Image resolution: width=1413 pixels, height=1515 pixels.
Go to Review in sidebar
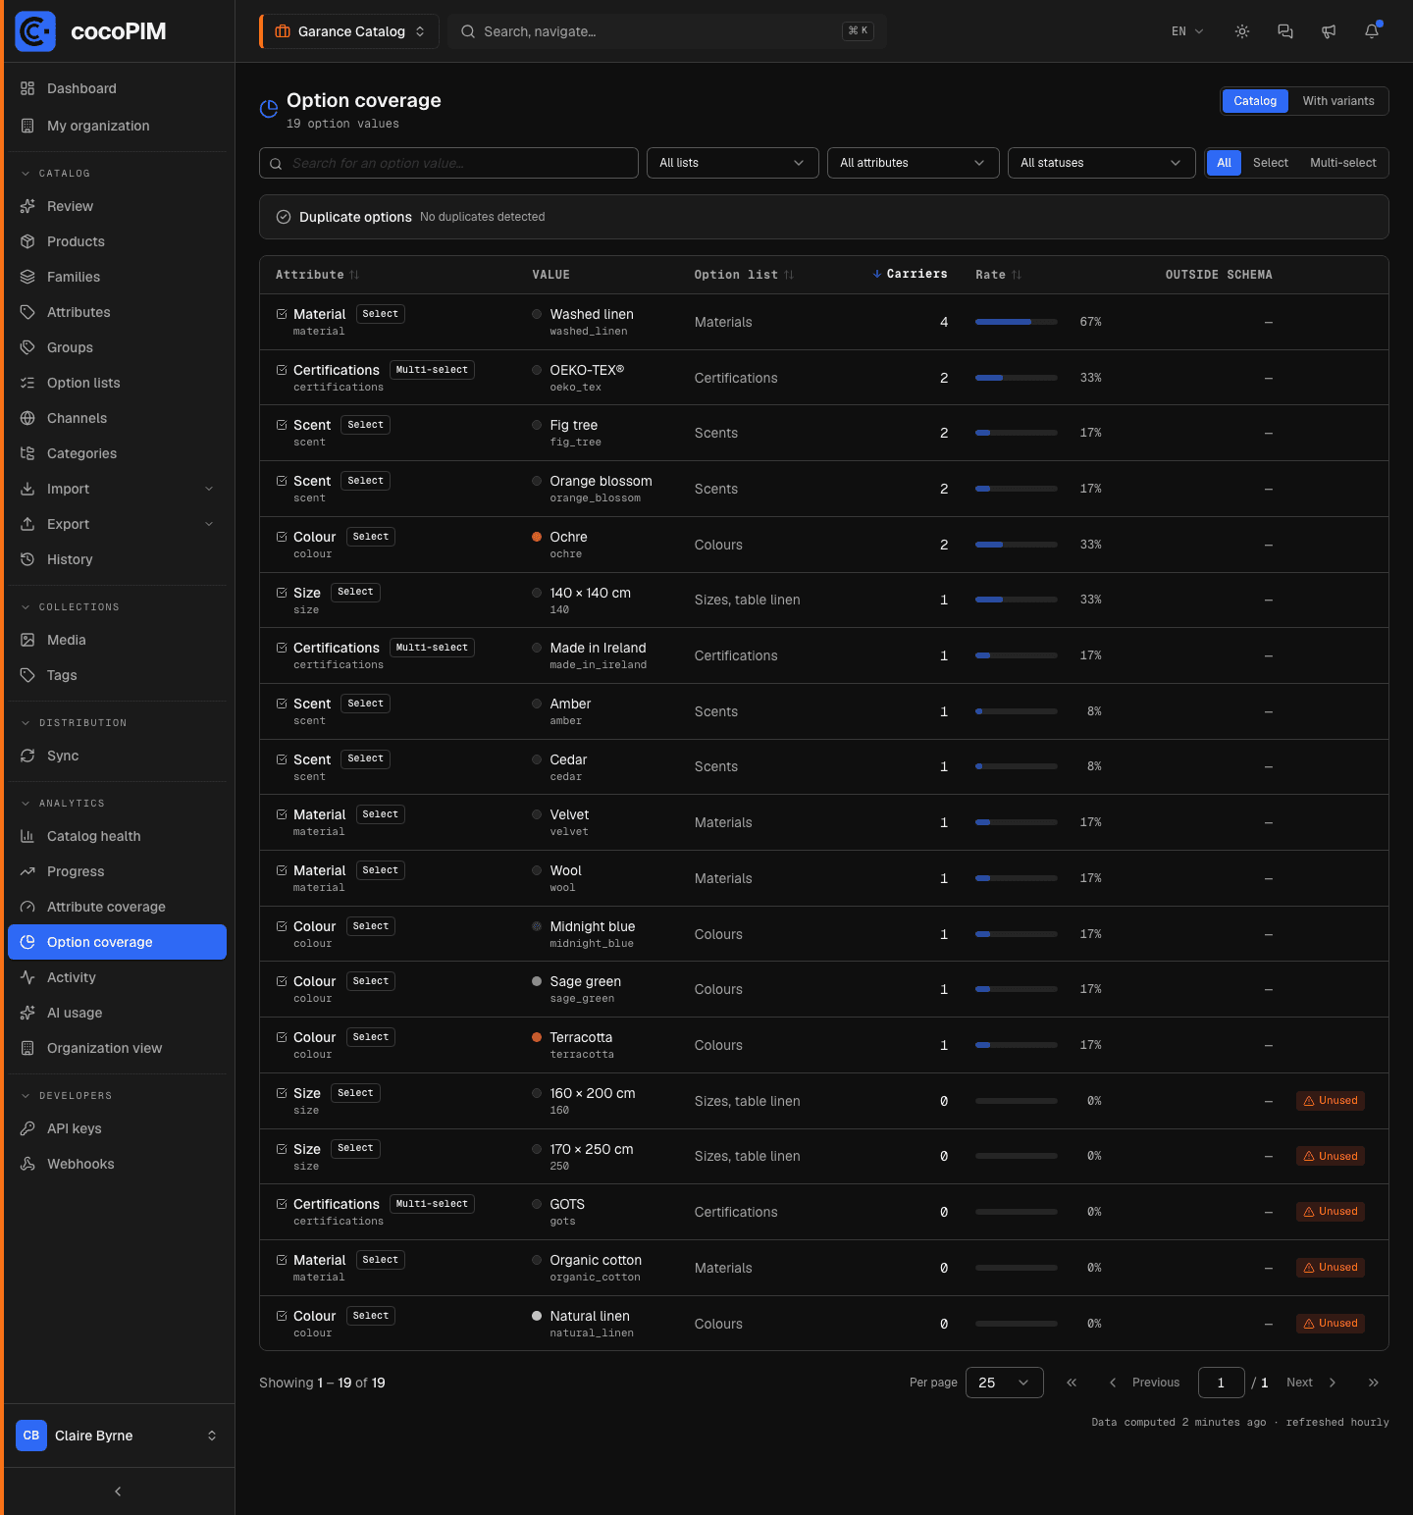pyautogui.click(x=117, y=206)
